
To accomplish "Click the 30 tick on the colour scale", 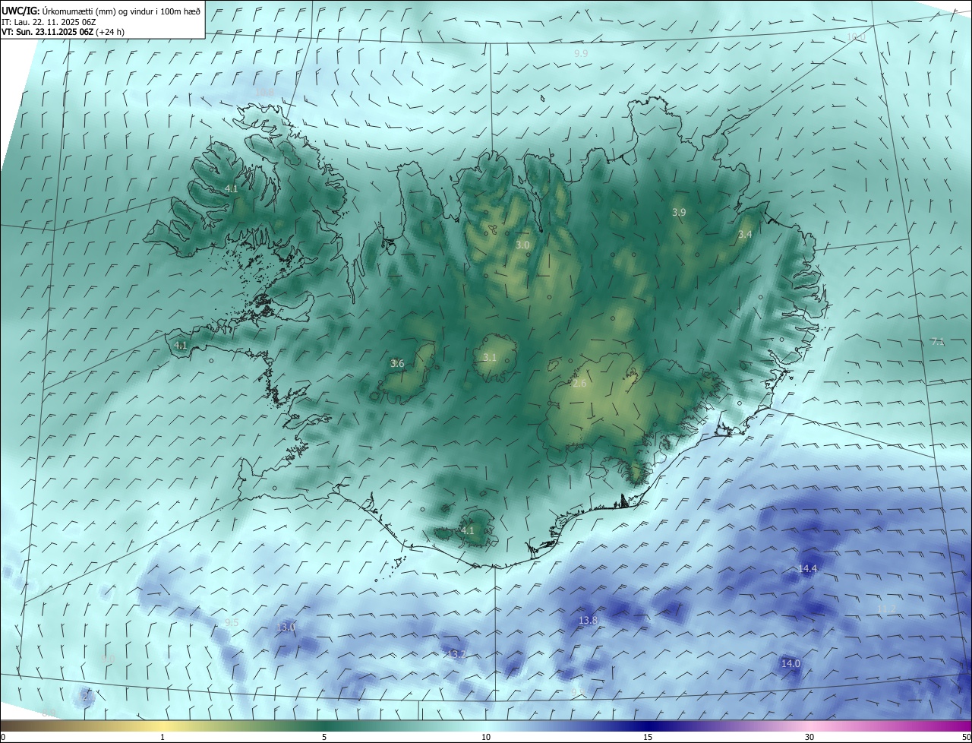I will pos(809,737).
